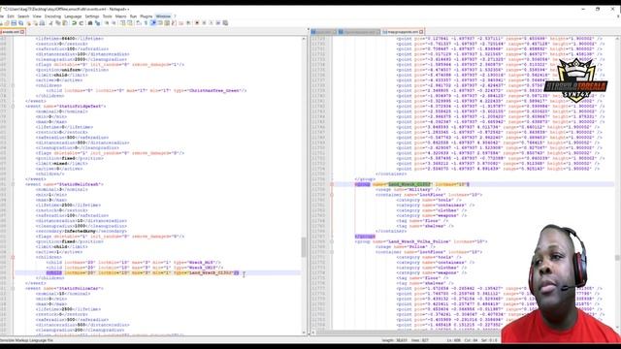Click the Paste toolbar icon
621x349 pixels.
(65, 23)
